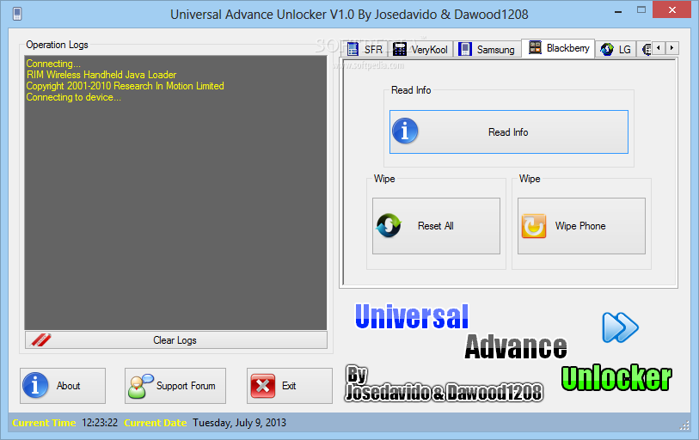Click the SFR tab phone icon

tap(353, 49)
